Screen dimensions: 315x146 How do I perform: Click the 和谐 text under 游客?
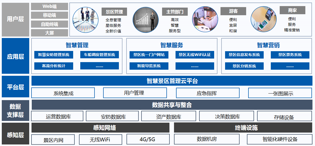click(x=233, y=31)
